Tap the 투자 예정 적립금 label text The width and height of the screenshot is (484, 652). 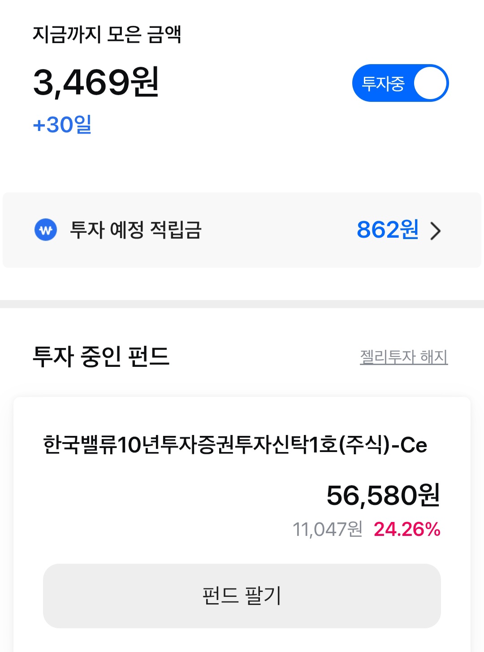pyautogui.click(x=136, y=230)
